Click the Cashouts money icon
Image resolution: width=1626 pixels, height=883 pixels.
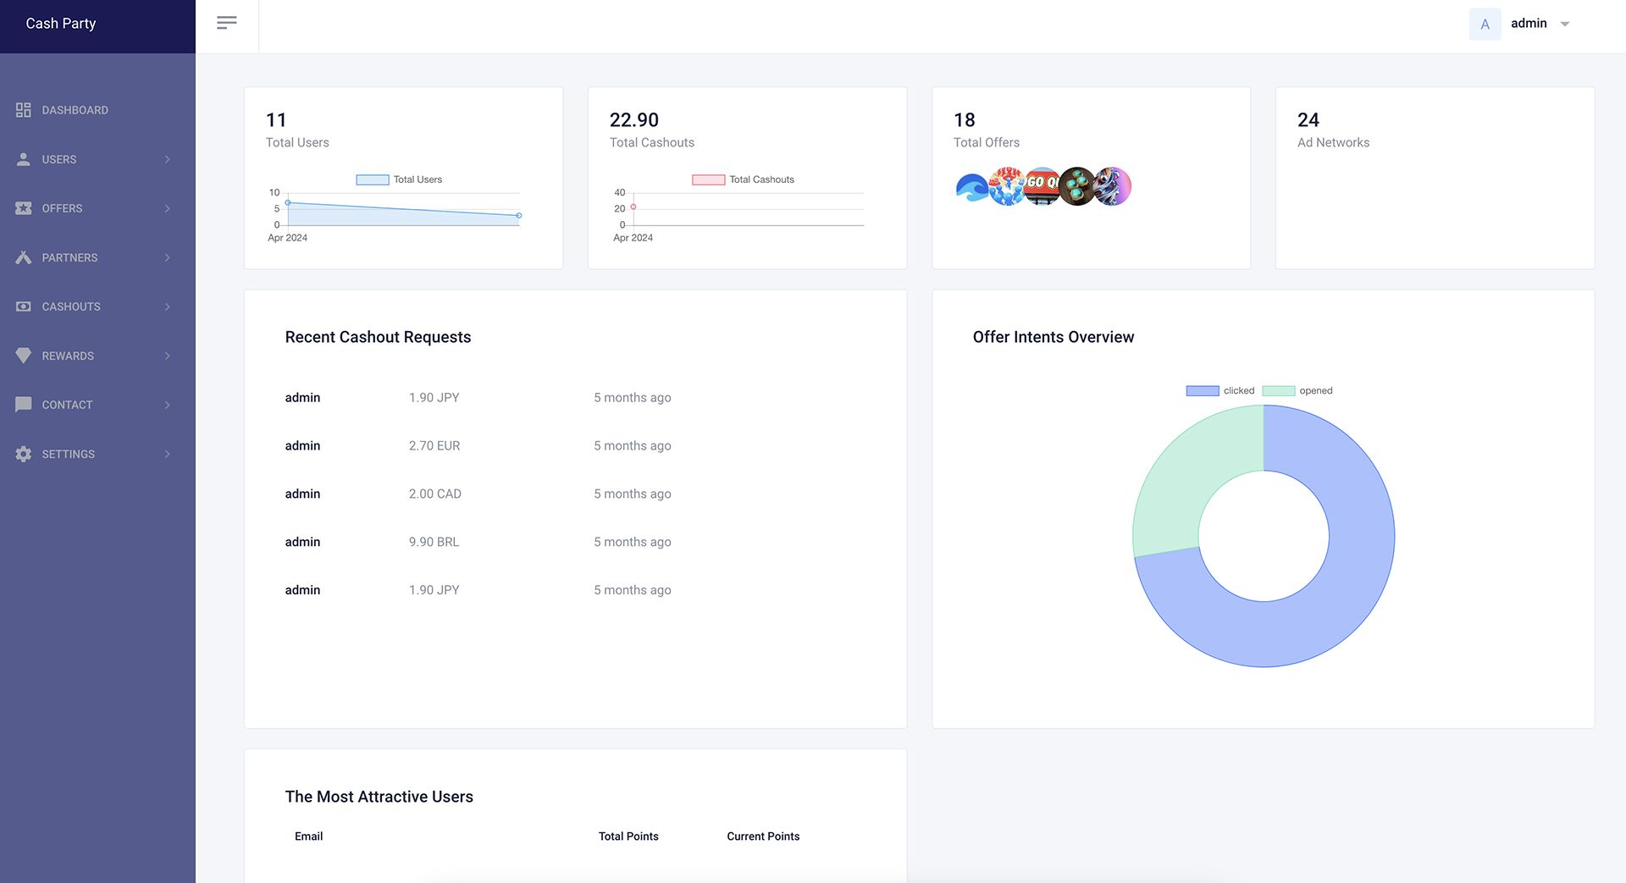tap(24, 306)
